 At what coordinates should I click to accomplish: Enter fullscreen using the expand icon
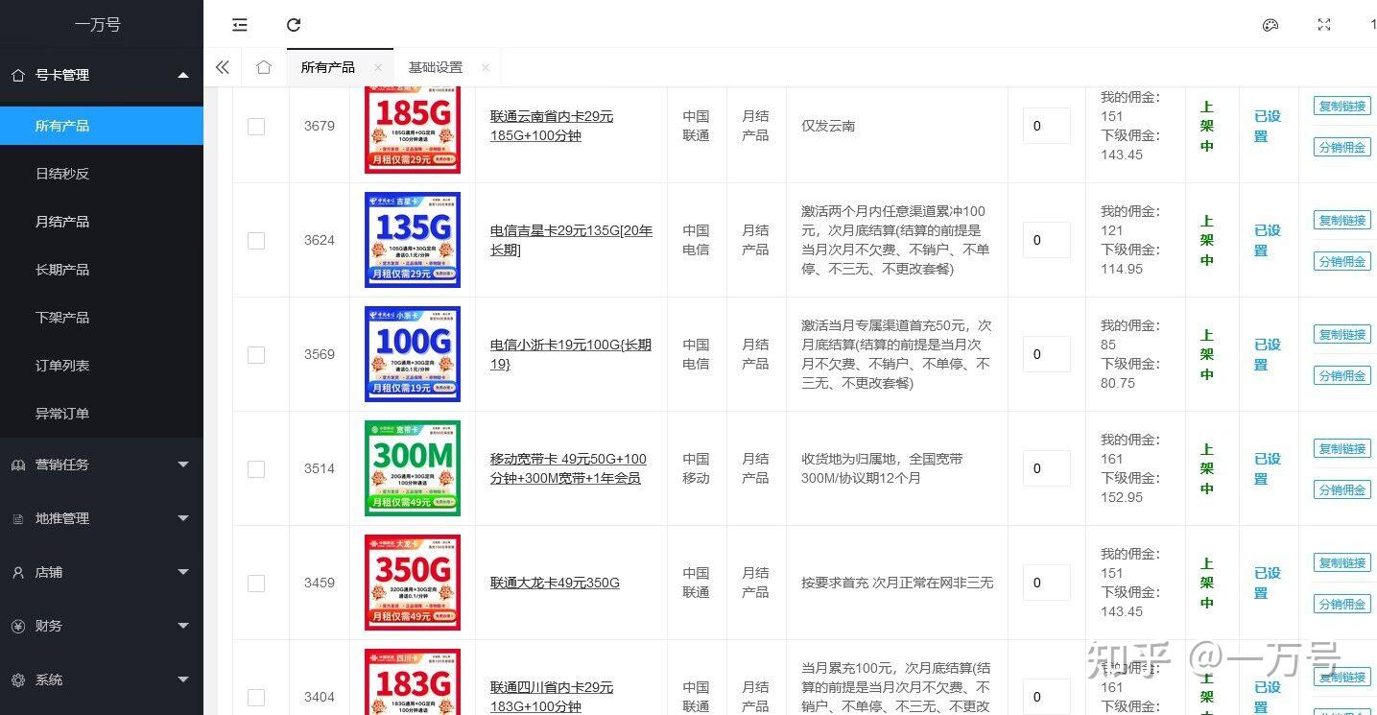(1324, 25)
